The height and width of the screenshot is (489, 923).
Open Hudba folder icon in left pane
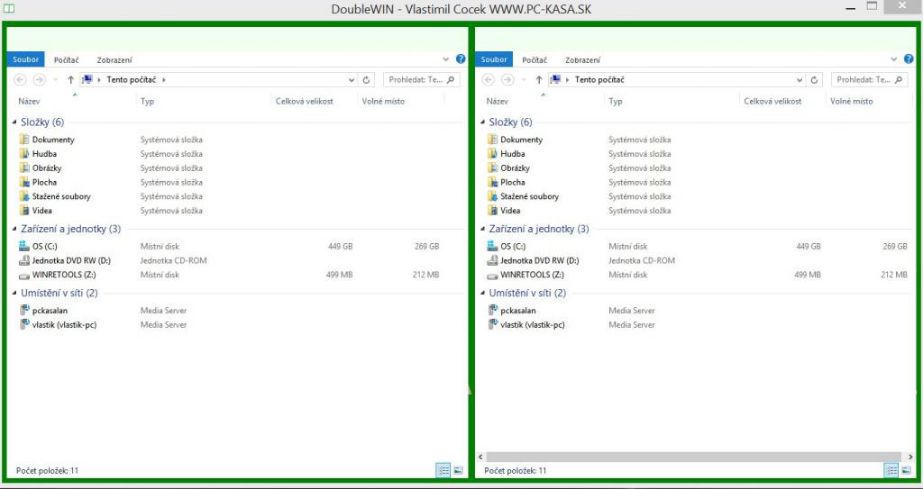(24, 154)
